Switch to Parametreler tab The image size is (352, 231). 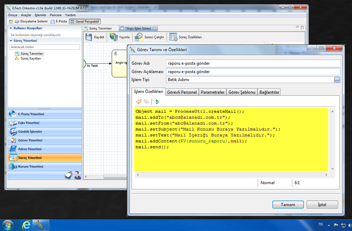click(212, 92)
